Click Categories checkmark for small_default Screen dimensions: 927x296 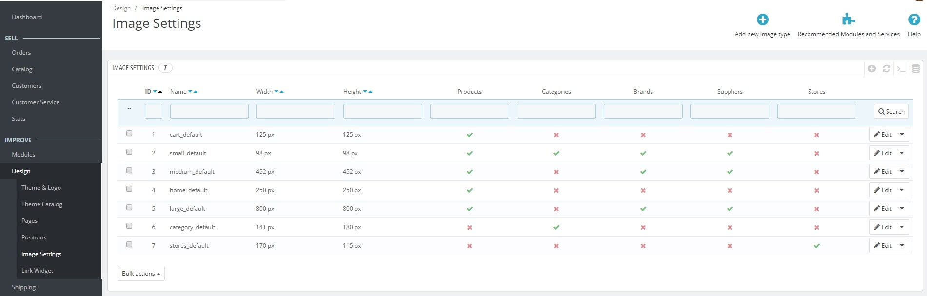[x=556, y=153]
